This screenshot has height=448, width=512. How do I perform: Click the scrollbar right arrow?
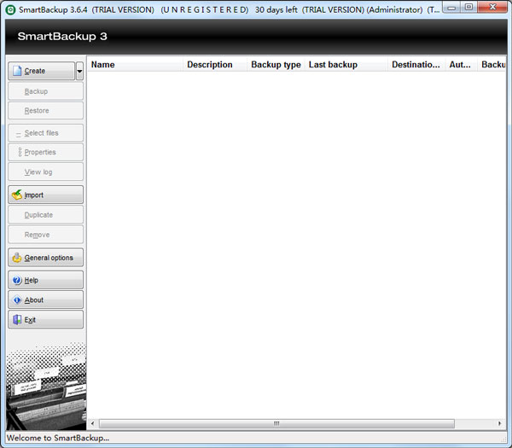coord(499,423)
